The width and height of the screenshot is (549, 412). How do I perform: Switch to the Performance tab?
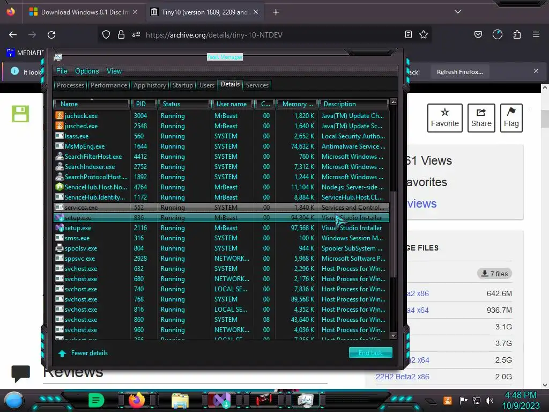point(109,85)
